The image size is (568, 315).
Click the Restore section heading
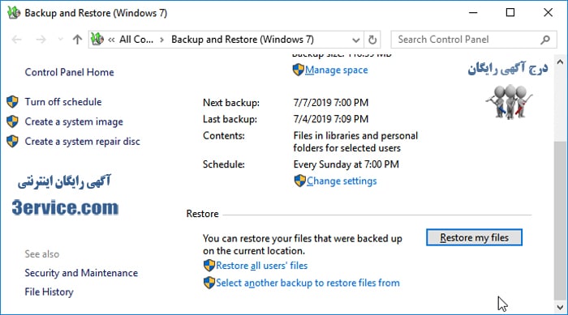coord(202,214)
